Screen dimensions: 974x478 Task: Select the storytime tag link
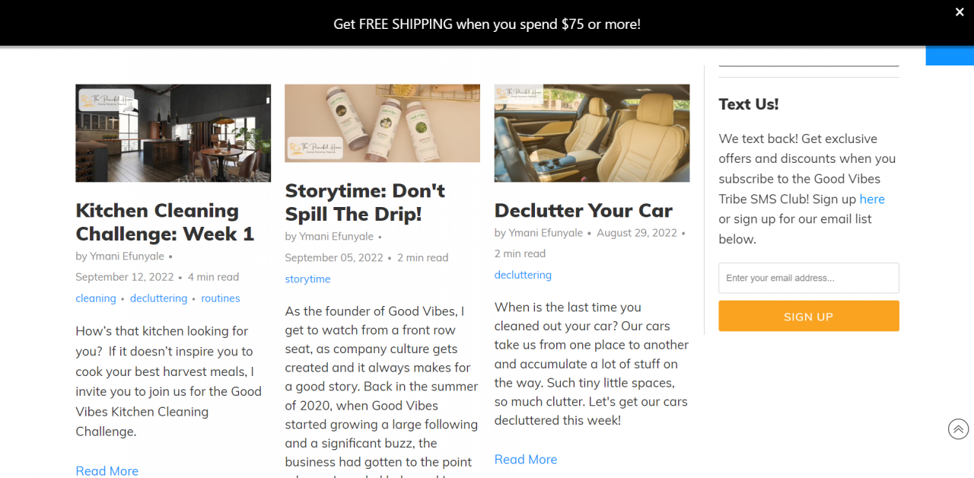coord(307,279)
